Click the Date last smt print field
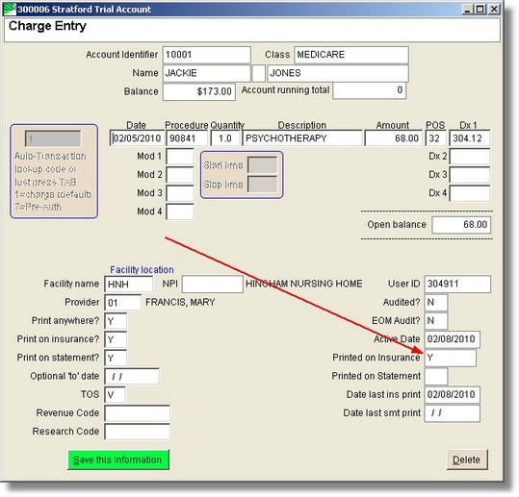 coord(453,413)
